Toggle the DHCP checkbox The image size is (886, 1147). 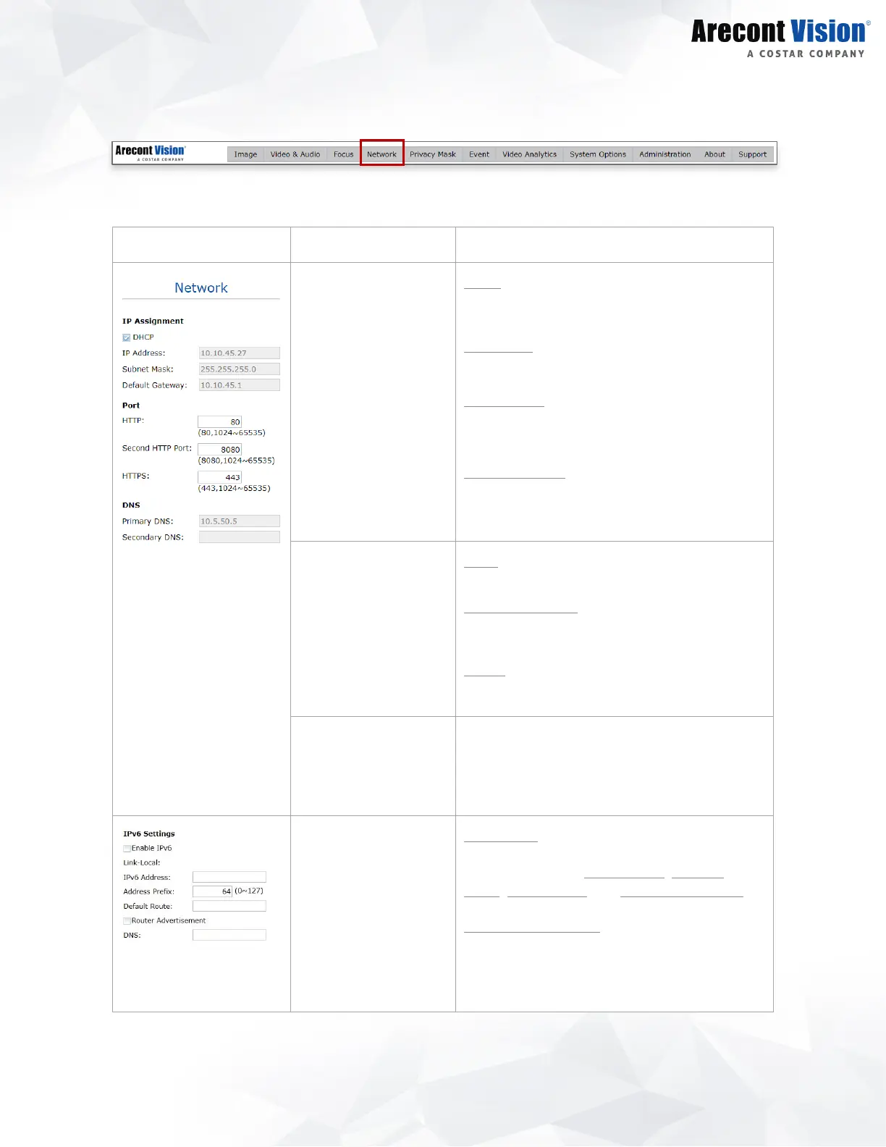(127, 337)
